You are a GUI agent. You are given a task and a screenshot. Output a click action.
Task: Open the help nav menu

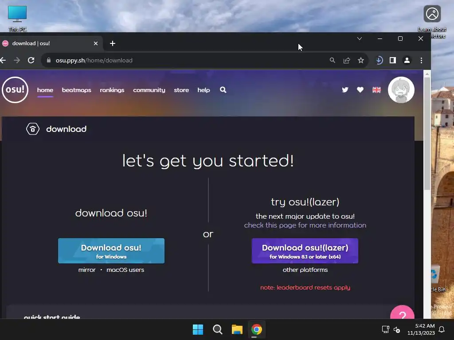point(204,90)
